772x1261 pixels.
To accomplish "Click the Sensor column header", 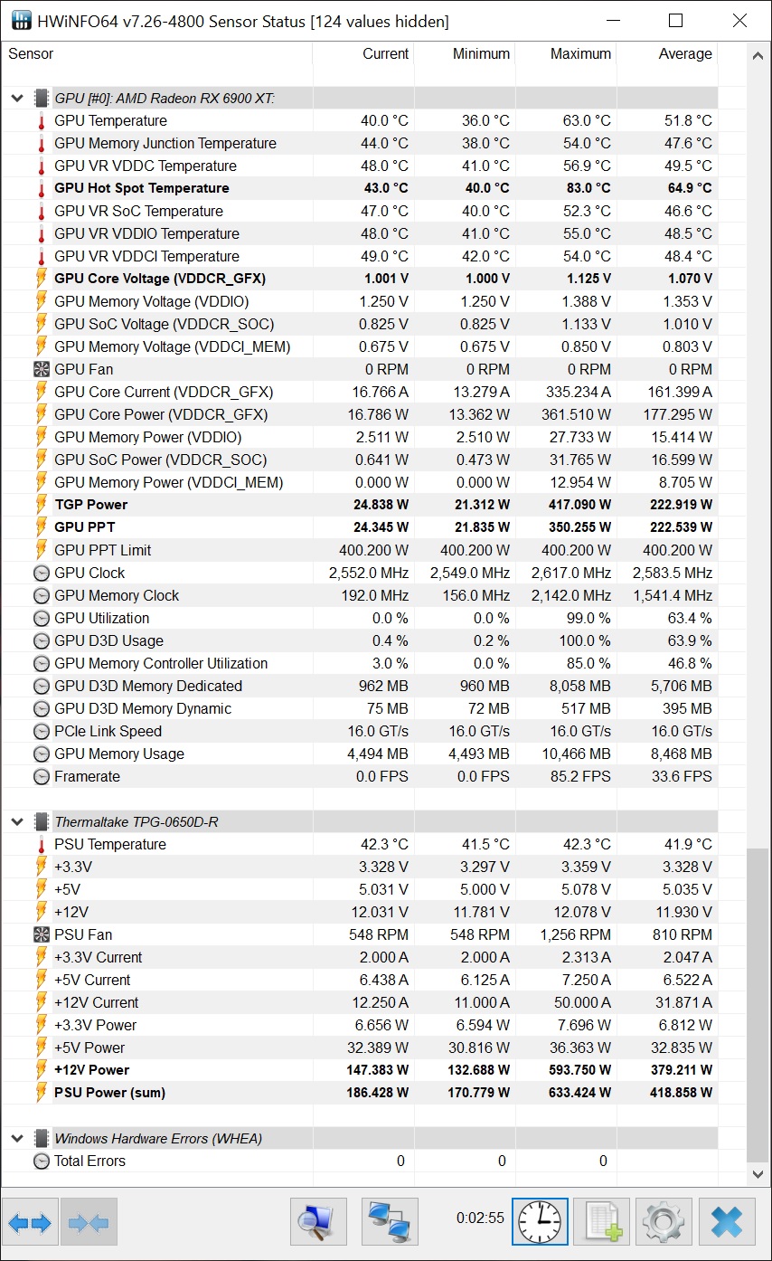I will [x=31, y=53].
